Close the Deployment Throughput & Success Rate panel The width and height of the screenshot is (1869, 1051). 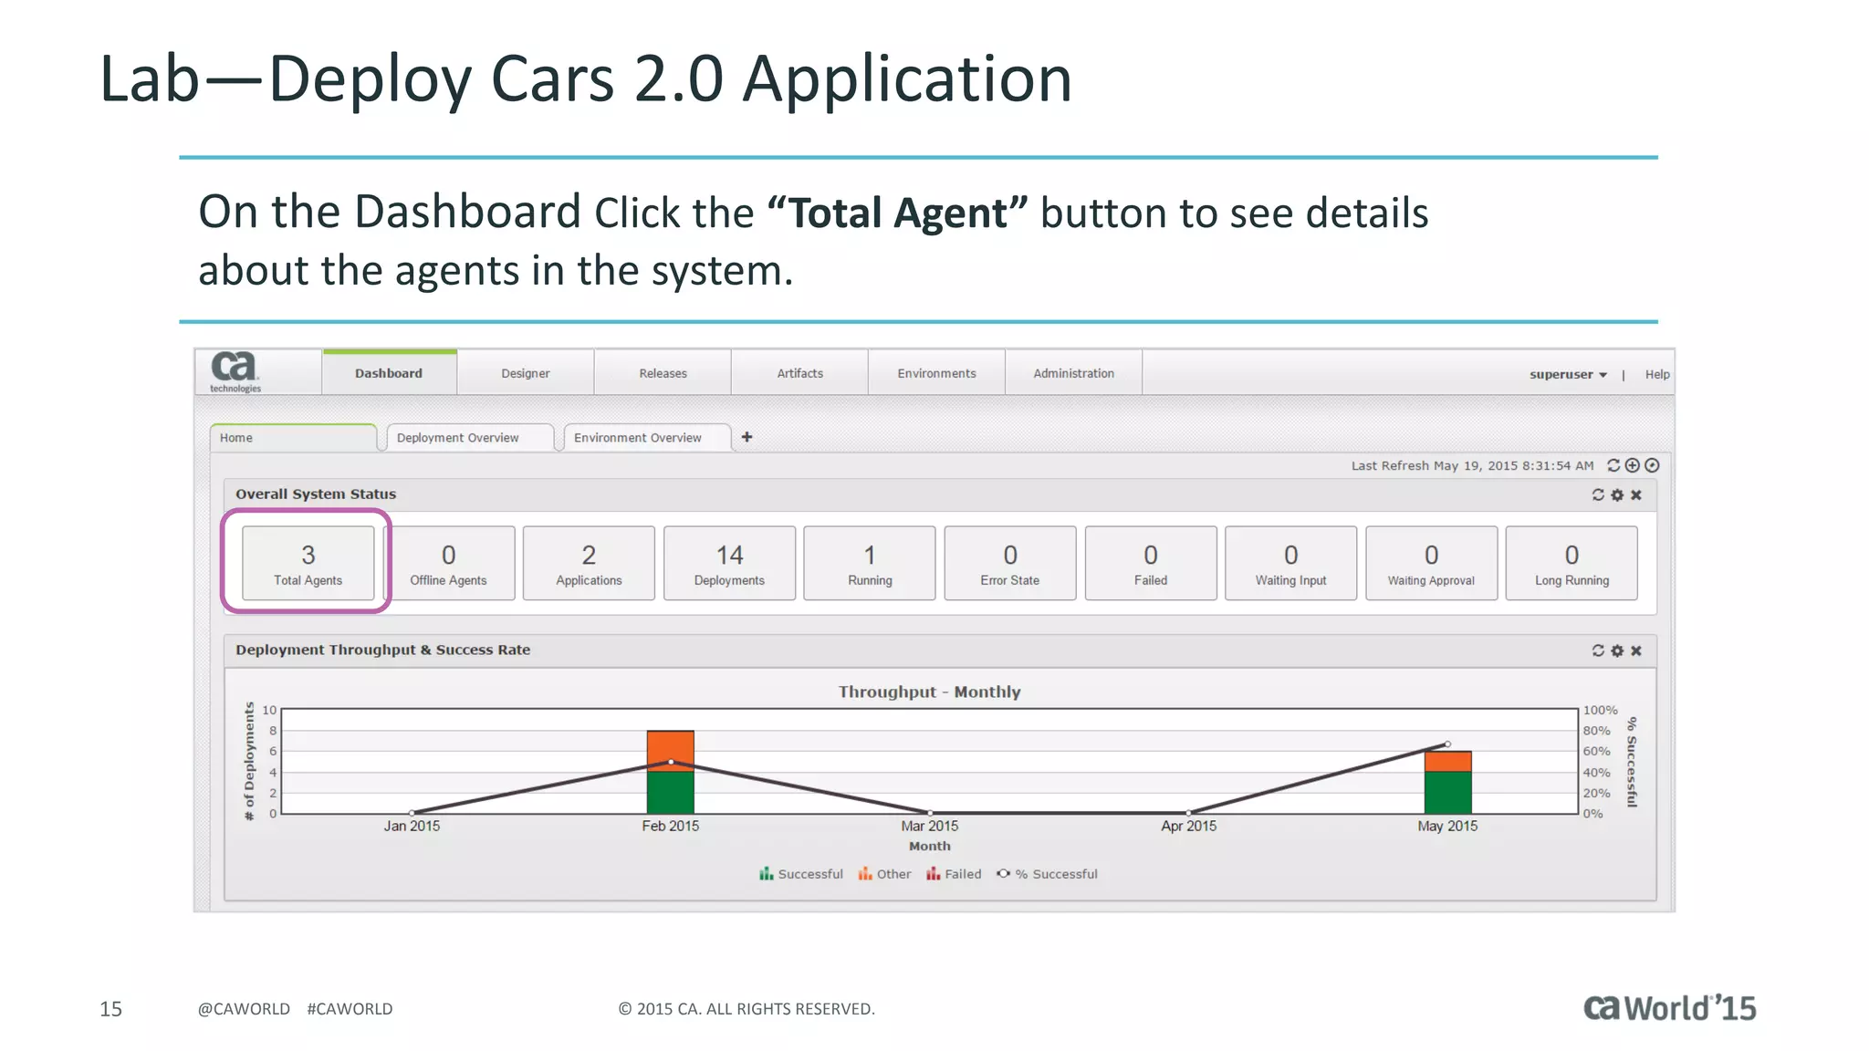pos(1636,650)
